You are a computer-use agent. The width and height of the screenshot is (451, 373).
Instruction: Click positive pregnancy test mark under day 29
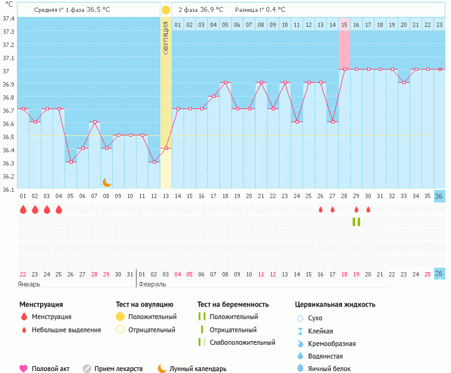356,221
